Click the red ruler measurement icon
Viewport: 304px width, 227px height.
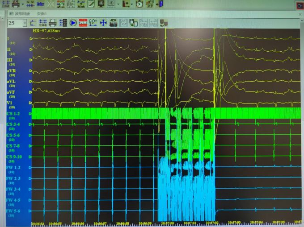pyautogui.click(x=83, y=22)
